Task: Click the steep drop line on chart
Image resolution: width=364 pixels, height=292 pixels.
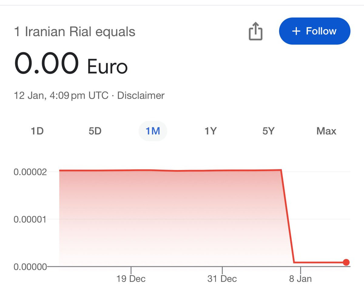Action: 288,216
